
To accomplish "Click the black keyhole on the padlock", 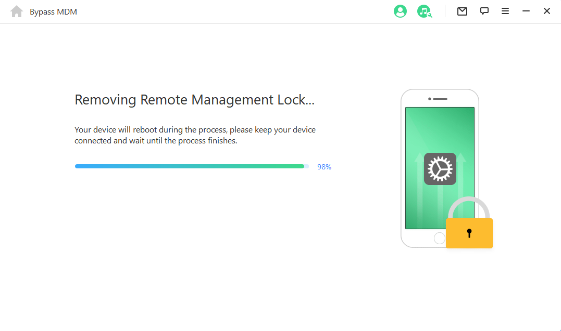I will 469,233.
